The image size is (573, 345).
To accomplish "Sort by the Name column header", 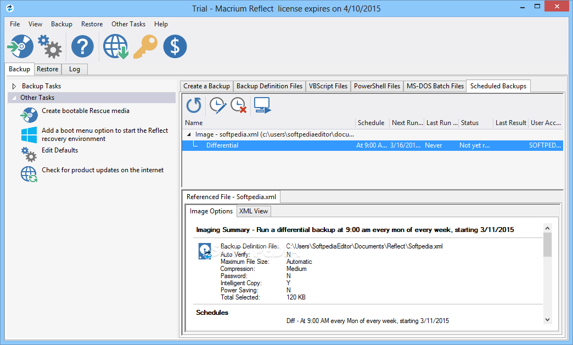I will 269,123.
